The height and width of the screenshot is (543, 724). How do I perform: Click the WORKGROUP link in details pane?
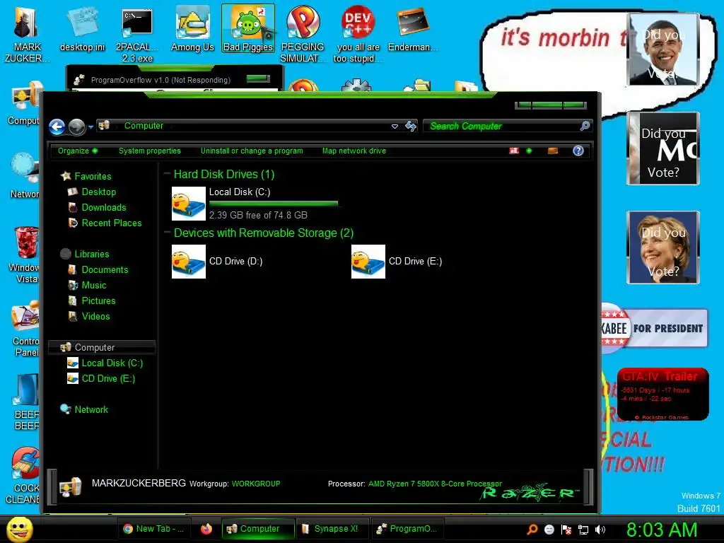pyautogui.click(x=256, y=484)
